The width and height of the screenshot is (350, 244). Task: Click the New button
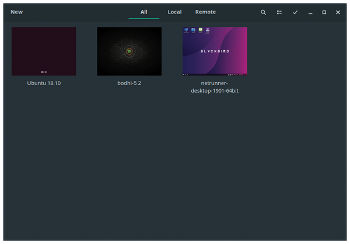click(16, 12)
